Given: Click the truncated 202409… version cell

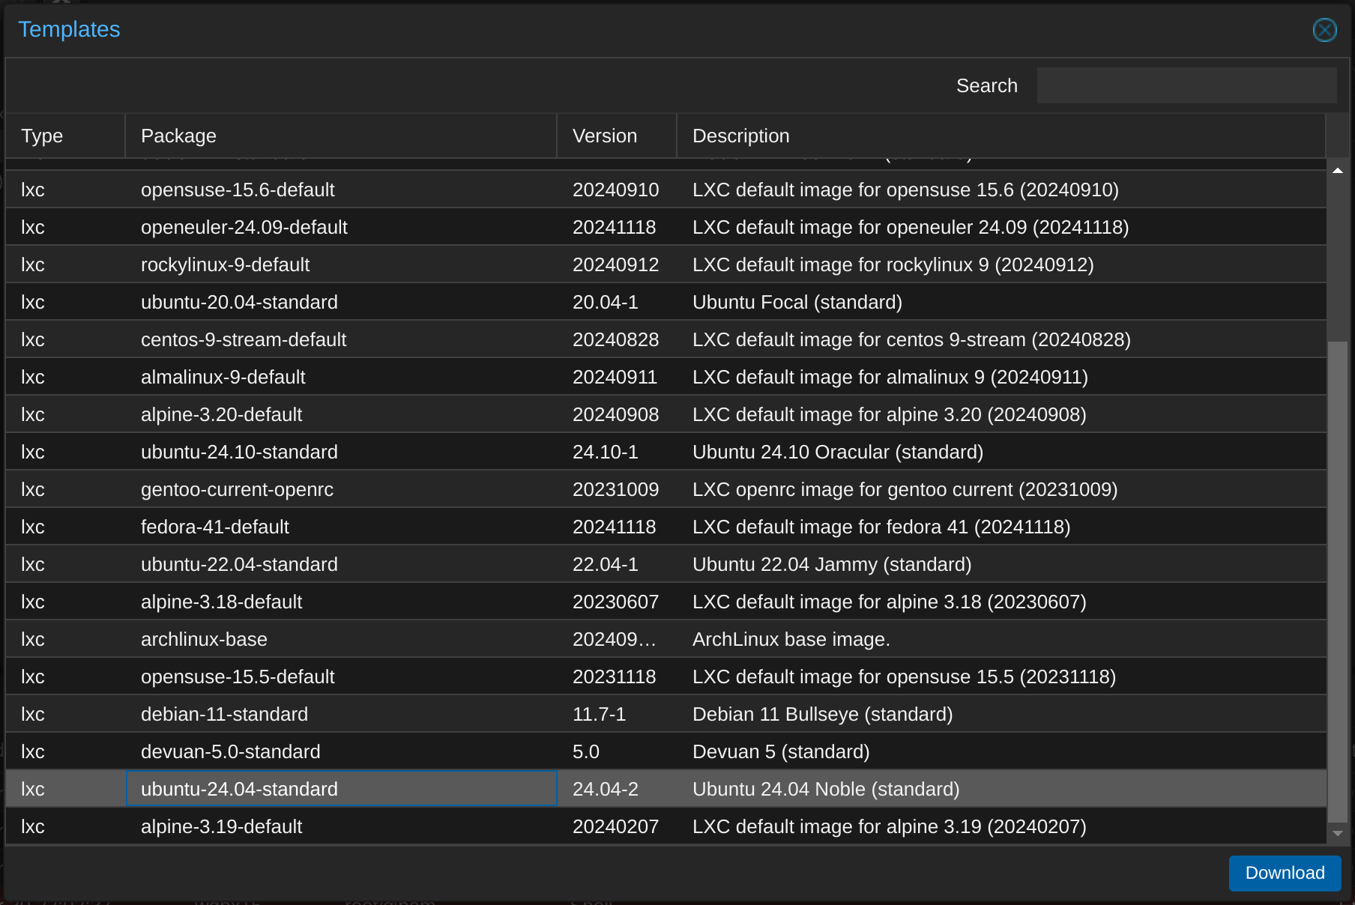Looking at the screenshot, I should (617, 639).
